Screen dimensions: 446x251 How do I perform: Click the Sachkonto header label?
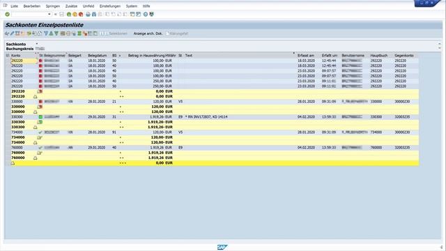16,44
